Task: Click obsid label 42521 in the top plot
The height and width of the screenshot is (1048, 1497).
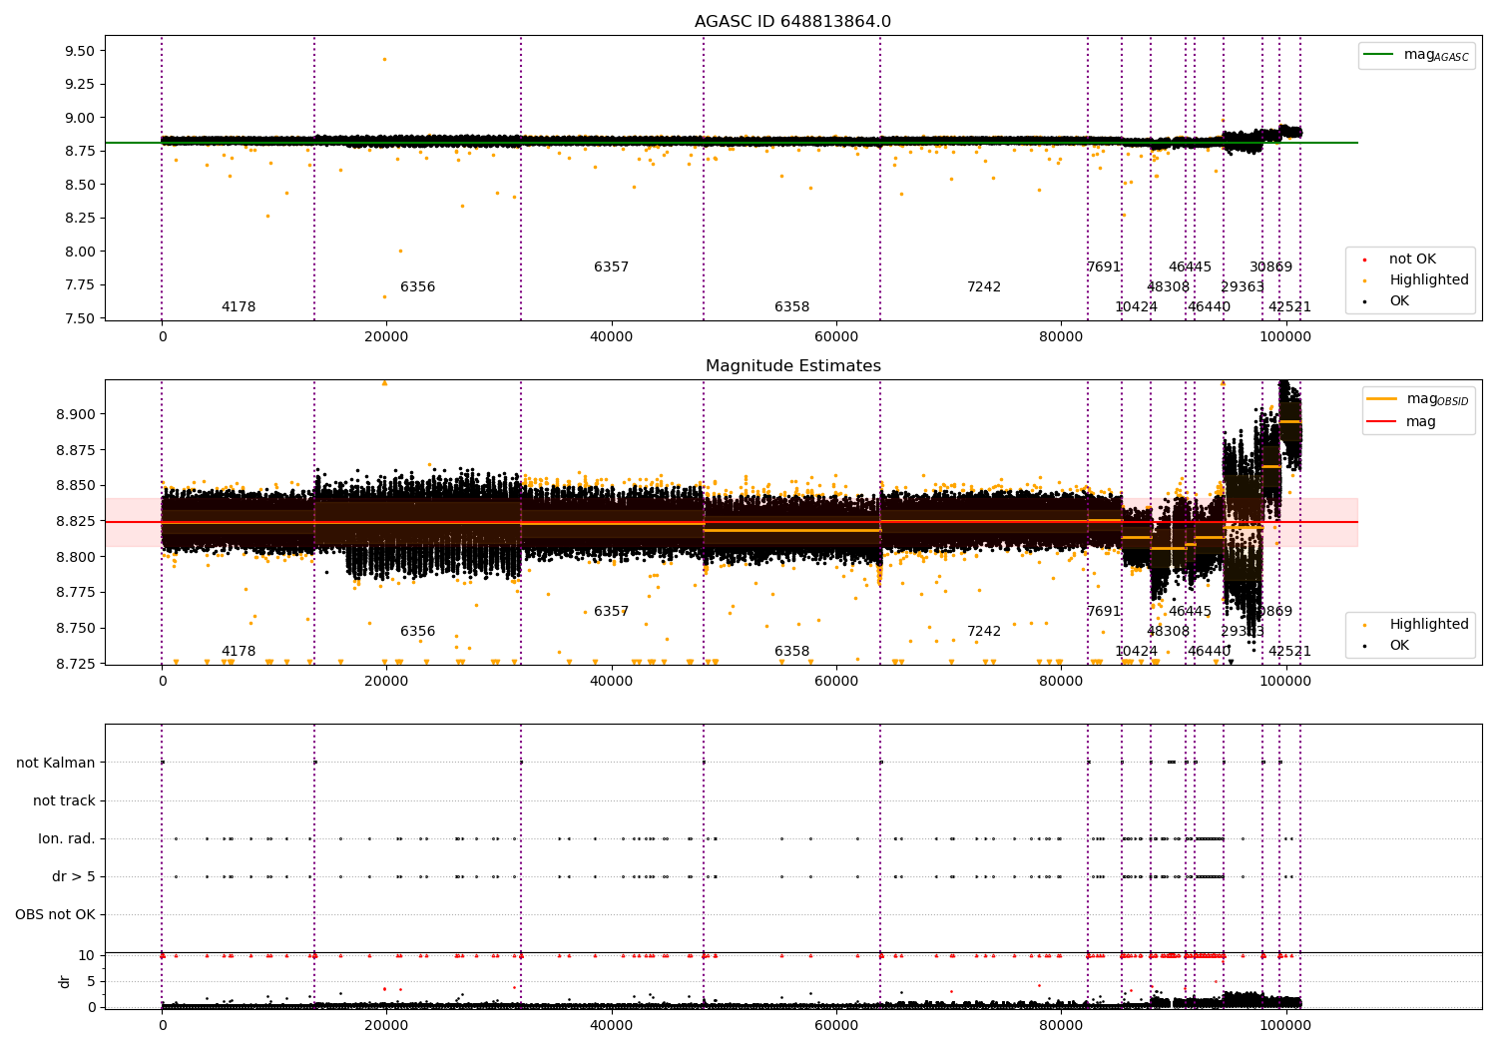Action: pyautogui.click(x=1289, y=307)
